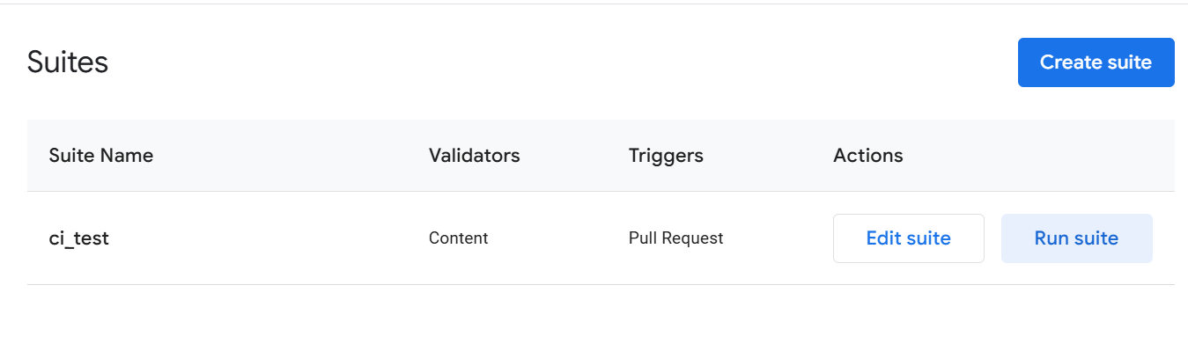Select the Pull Request trigger cell
Screen dimensions: 1188x344
675,238
